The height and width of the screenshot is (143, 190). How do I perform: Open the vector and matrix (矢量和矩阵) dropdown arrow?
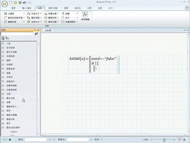tap(77, 22)
